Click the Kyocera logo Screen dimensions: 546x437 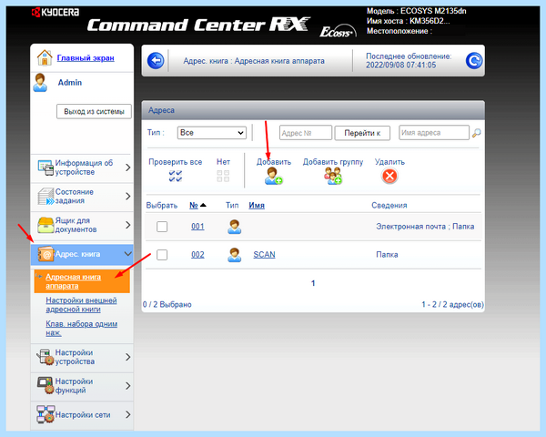55,12
